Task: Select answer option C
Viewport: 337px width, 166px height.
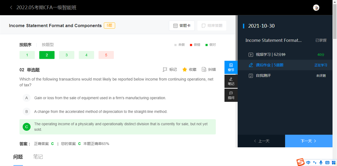Action: pos(117,127)
